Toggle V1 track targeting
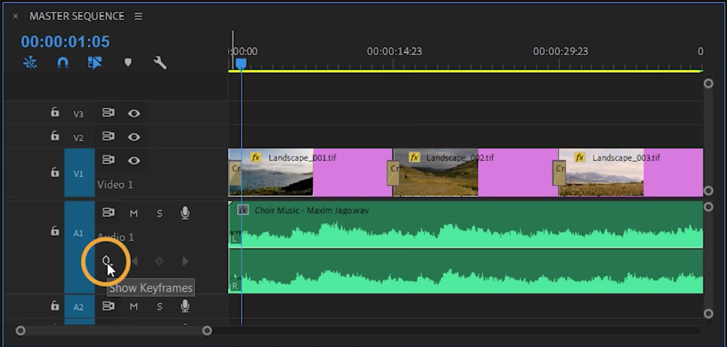This screenshot has width=727, height=347. pyautogui.click(x=79, y=173)
